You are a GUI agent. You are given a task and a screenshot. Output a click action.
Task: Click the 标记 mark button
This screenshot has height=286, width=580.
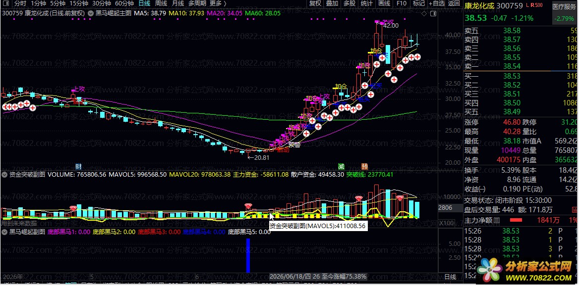coord(419,3)
